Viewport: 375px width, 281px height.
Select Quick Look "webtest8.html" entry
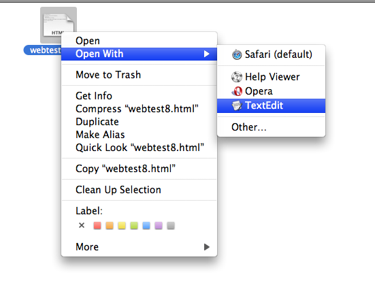140,148
